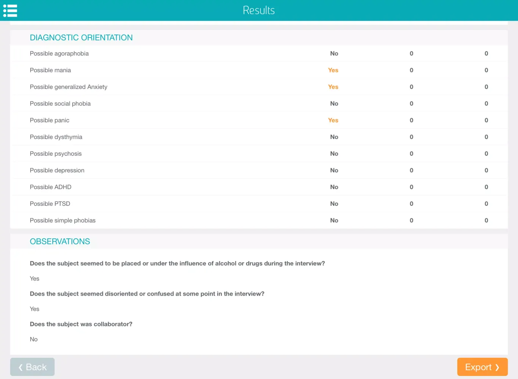518x379 pixels.
Task: Select the DIAGNOSTIC ORIENTATION section header
Action: 81,38
